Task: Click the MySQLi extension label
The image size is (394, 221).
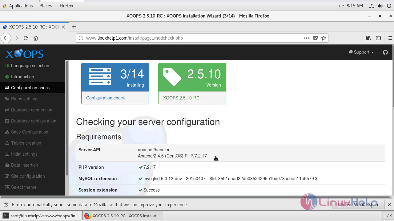Action: pyautogui.click(x=98, y=179)
